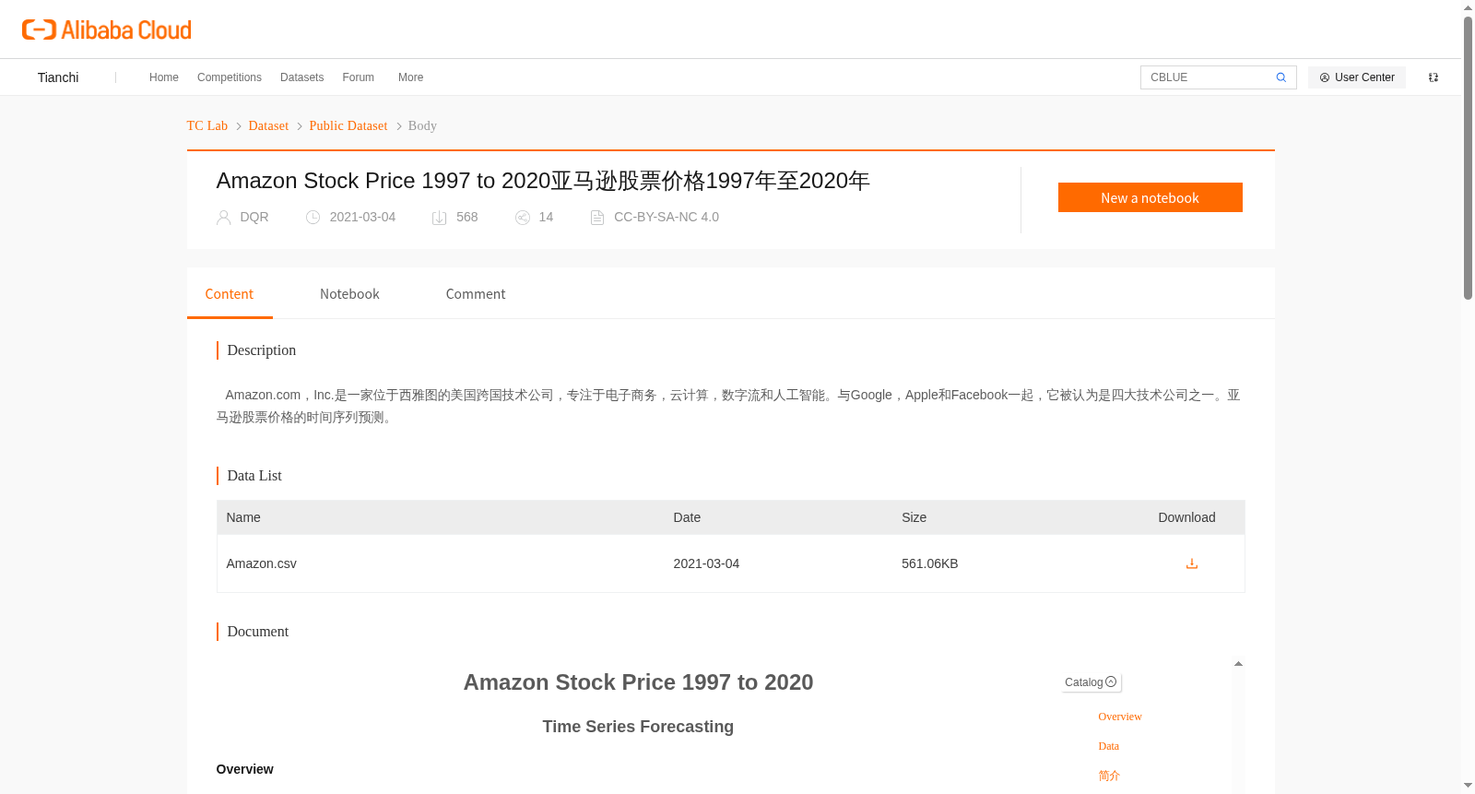Image resolution: width=1475 pixels, height=794 pixels.
Task: Click the clock icon beside 2021-03-04
Action: coord(313,218)
